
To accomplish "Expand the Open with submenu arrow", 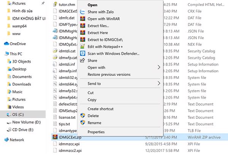I will pyautogui.click(x=159, y=67).
